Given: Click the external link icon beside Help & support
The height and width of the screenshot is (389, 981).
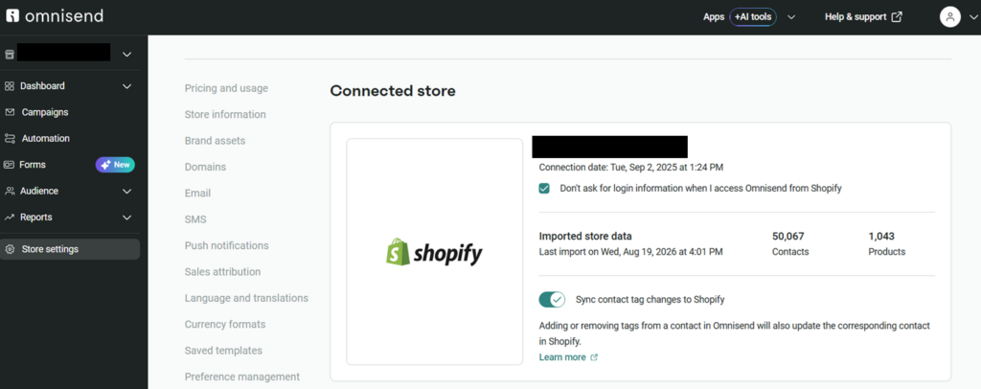Looking at the screenshot, I should click(x=897, y=17).
